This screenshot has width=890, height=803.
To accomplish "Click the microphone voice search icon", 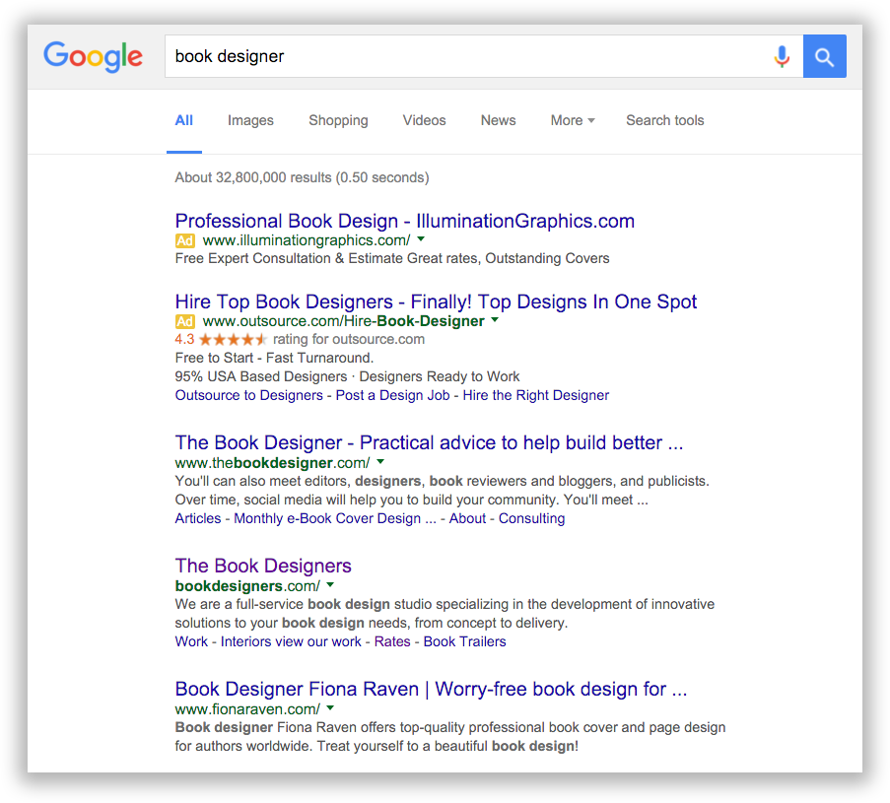I will 782,56.
